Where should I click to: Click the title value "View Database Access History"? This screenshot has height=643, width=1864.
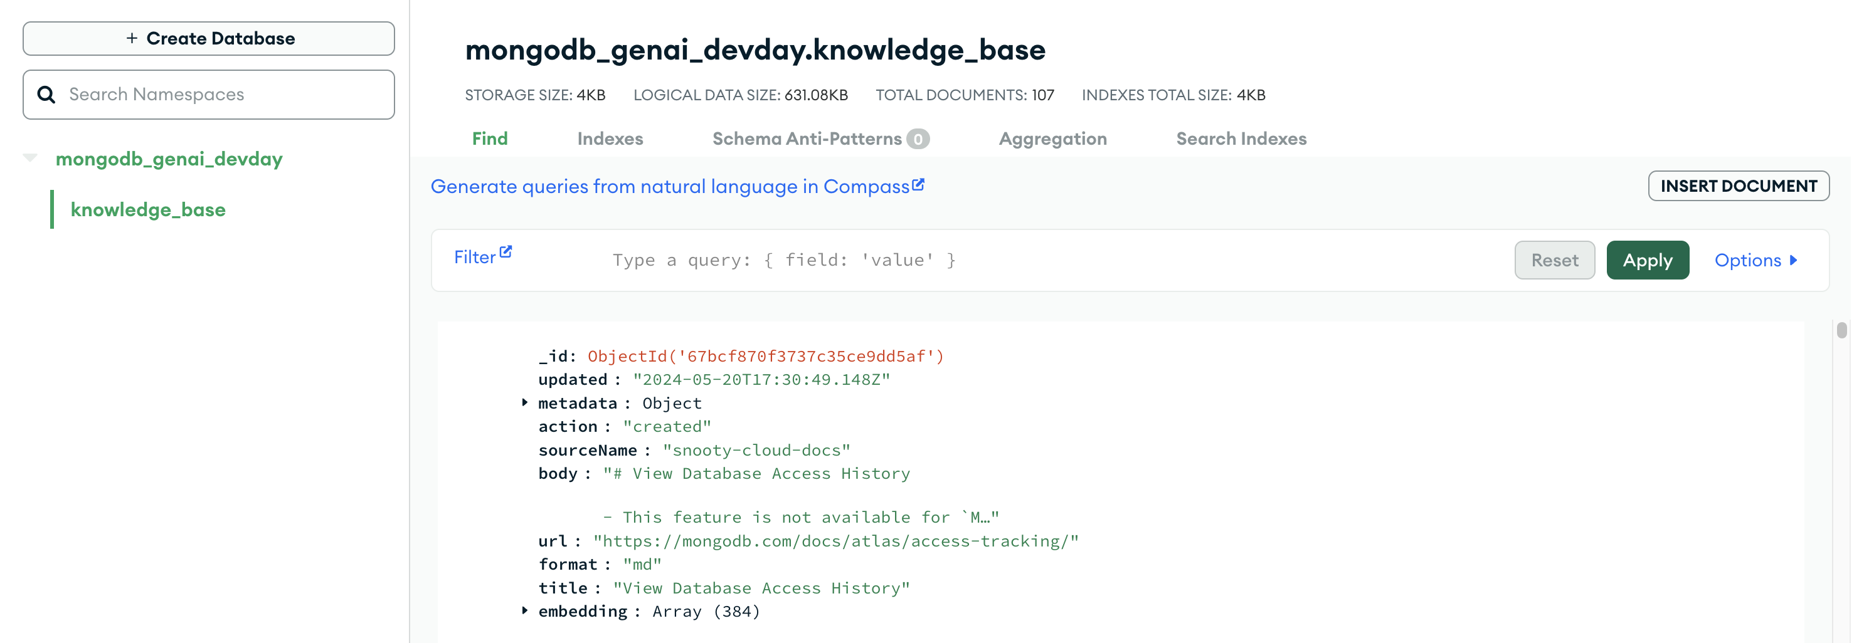click(761, 588)
